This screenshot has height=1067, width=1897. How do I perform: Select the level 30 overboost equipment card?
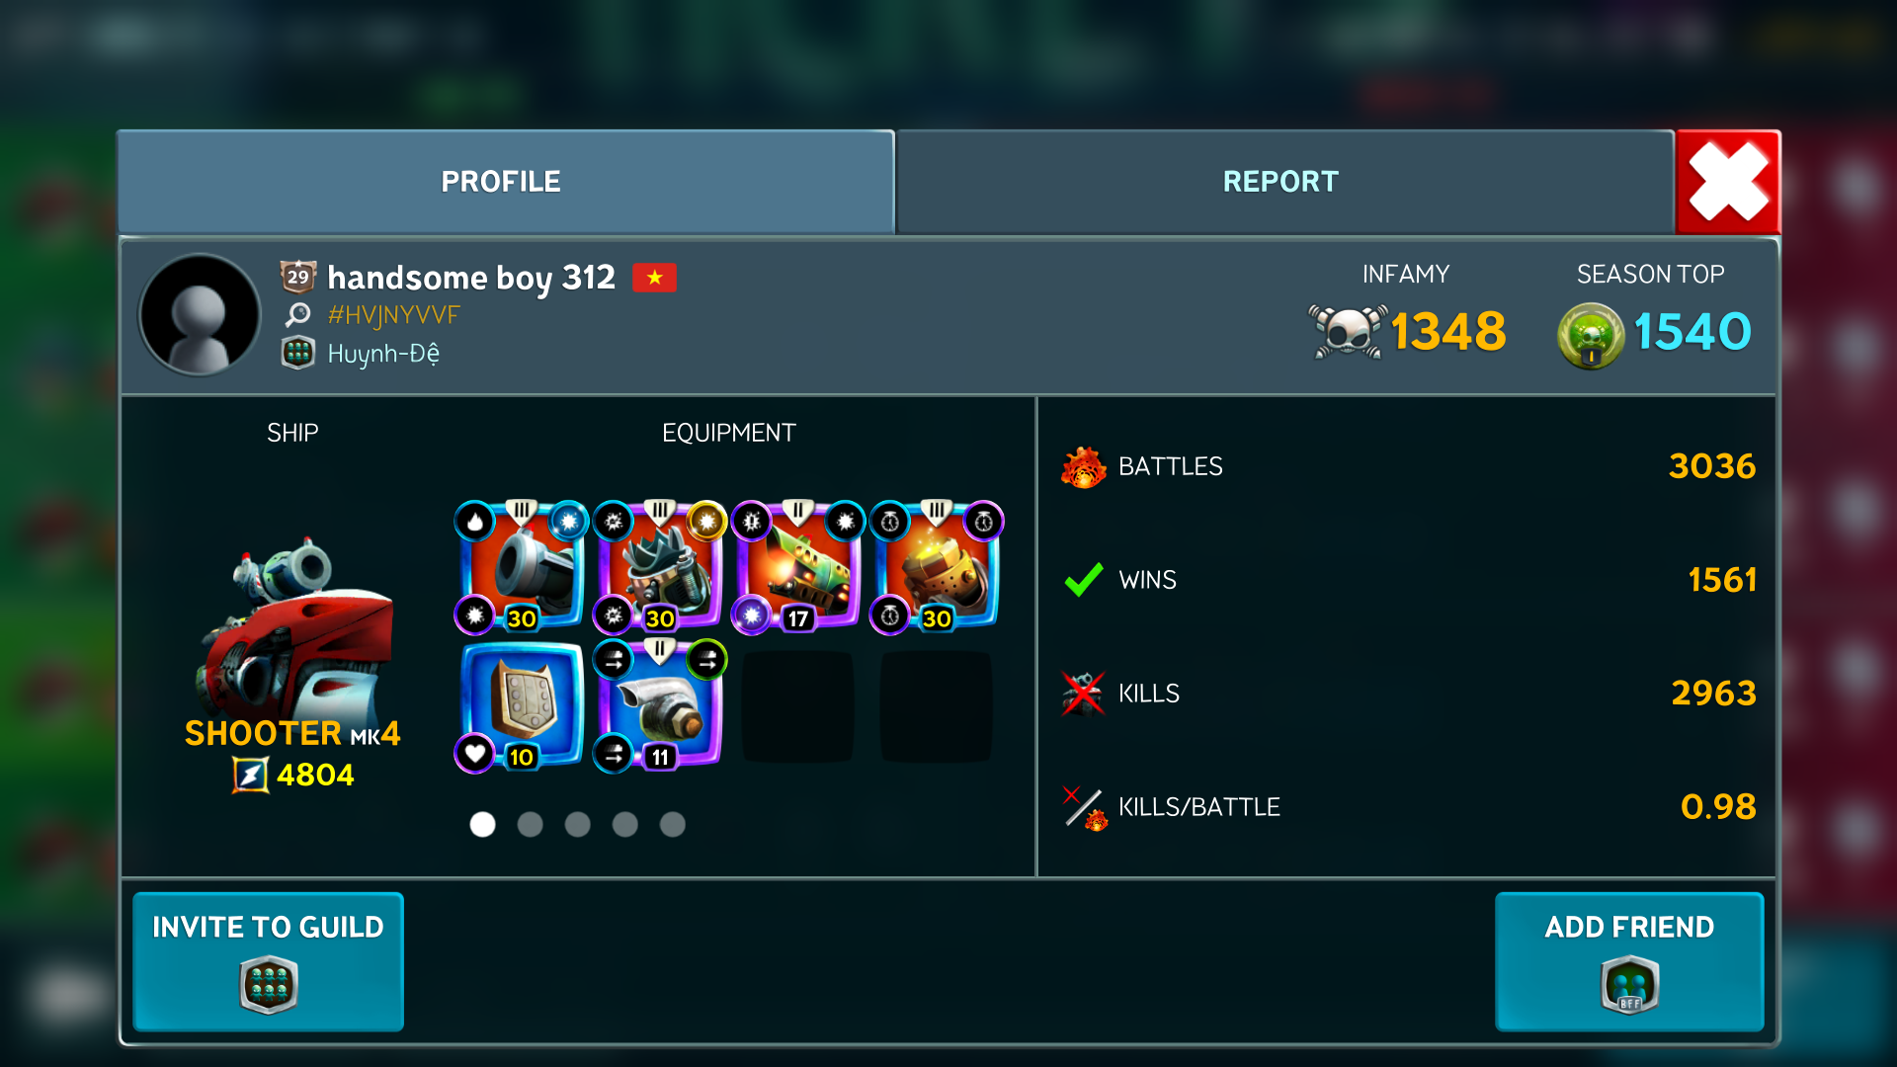[x=936, y=566]
